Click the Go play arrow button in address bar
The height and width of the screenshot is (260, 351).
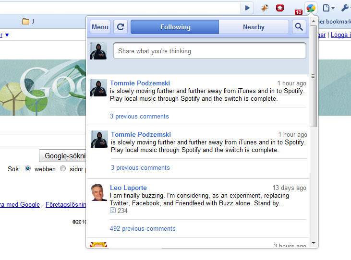[x=247, y=8]
